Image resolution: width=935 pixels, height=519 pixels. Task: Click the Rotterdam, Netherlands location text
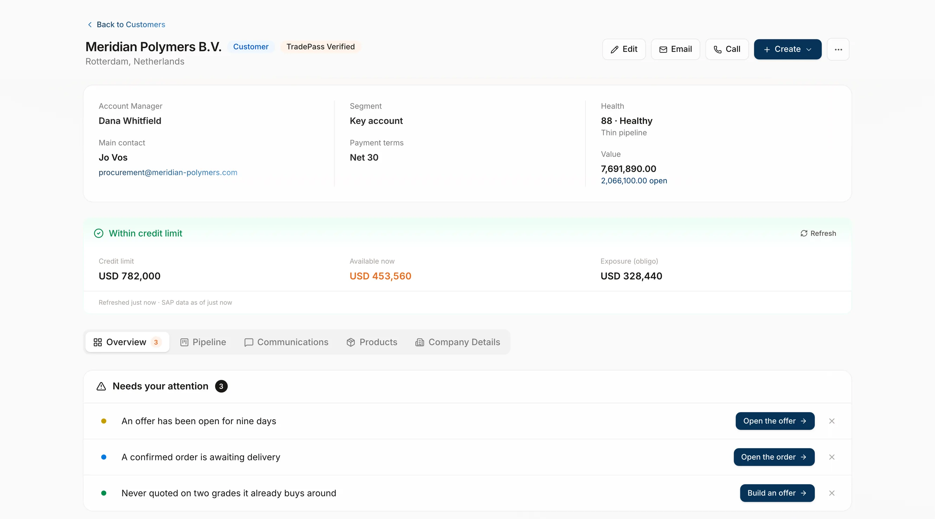[135, 62]
